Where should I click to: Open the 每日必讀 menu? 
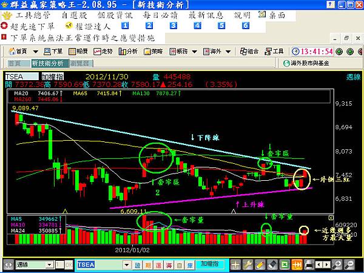(x=160, y=16)
